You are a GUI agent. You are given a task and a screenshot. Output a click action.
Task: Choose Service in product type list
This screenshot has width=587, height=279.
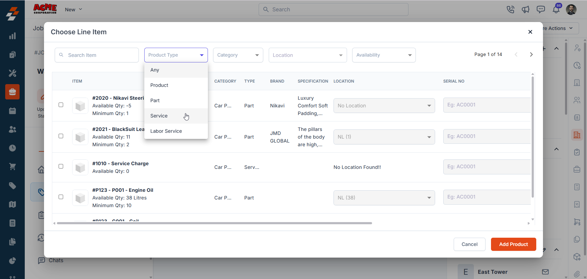coord(176,116)
